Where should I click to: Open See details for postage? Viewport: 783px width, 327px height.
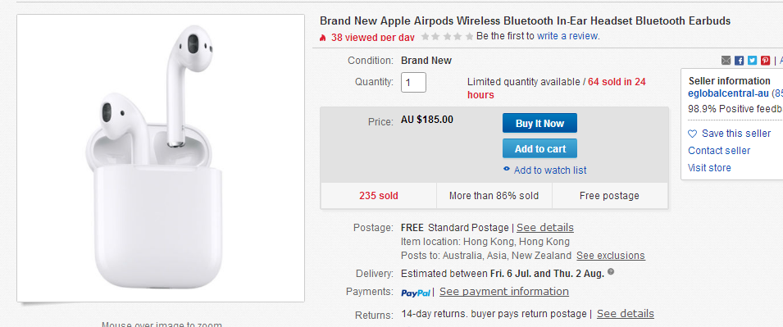pyautogui.click(x=544, y=228)
